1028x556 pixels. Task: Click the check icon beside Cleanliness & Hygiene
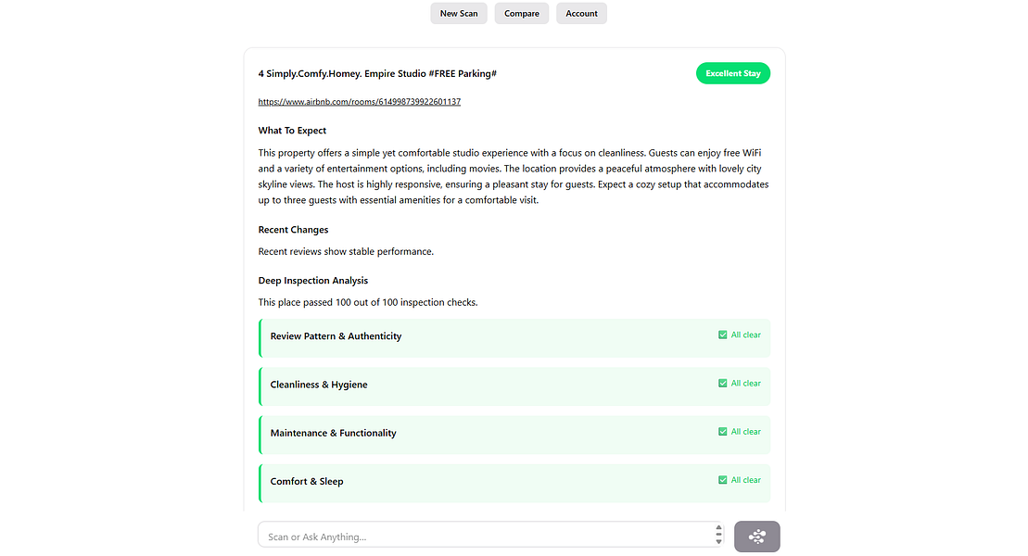pos(722,384)
